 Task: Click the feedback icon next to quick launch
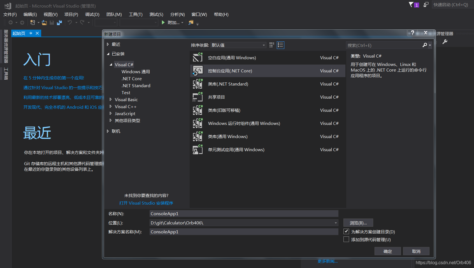(x=426, y=4)
